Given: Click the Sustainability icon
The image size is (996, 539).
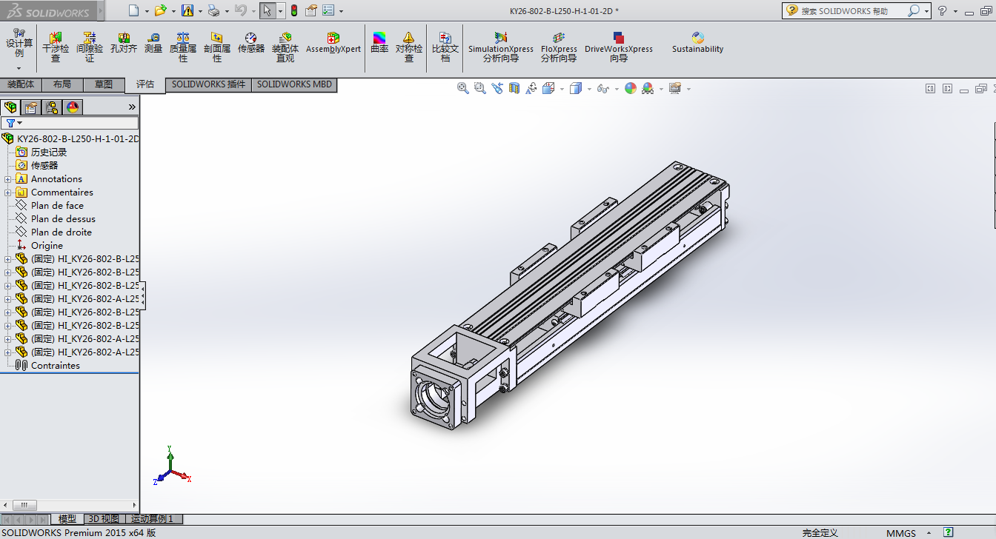Looking at the screenshot, I should click(697, 43).
